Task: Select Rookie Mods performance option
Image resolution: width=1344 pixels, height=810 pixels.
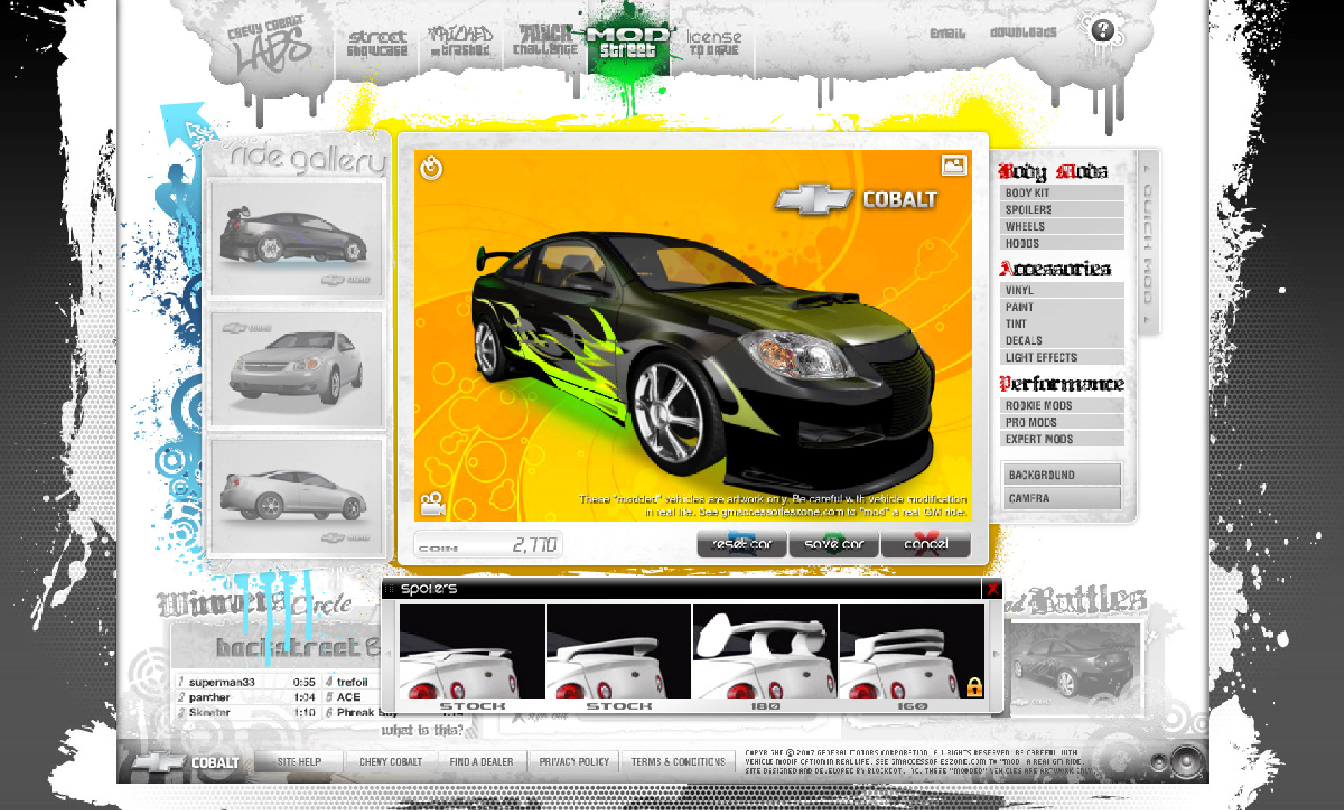Action: pyautogui.click(x=1062, y=406)
